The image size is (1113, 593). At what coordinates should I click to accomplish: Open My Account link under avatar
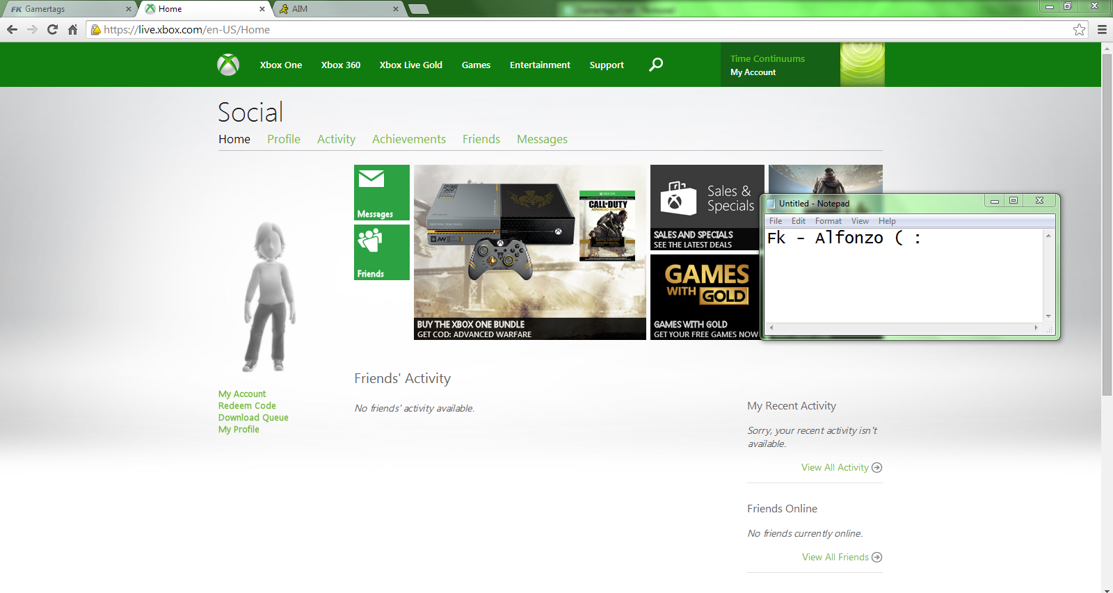242,393
